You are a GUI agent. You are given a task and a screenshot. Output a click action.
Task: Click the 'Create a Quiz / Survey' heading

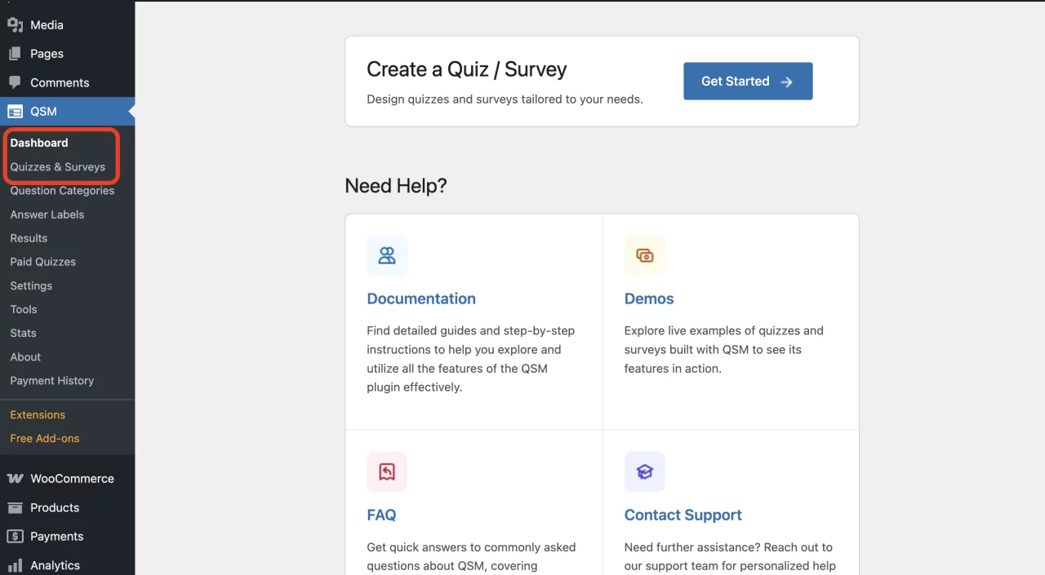tap(467, 69)
